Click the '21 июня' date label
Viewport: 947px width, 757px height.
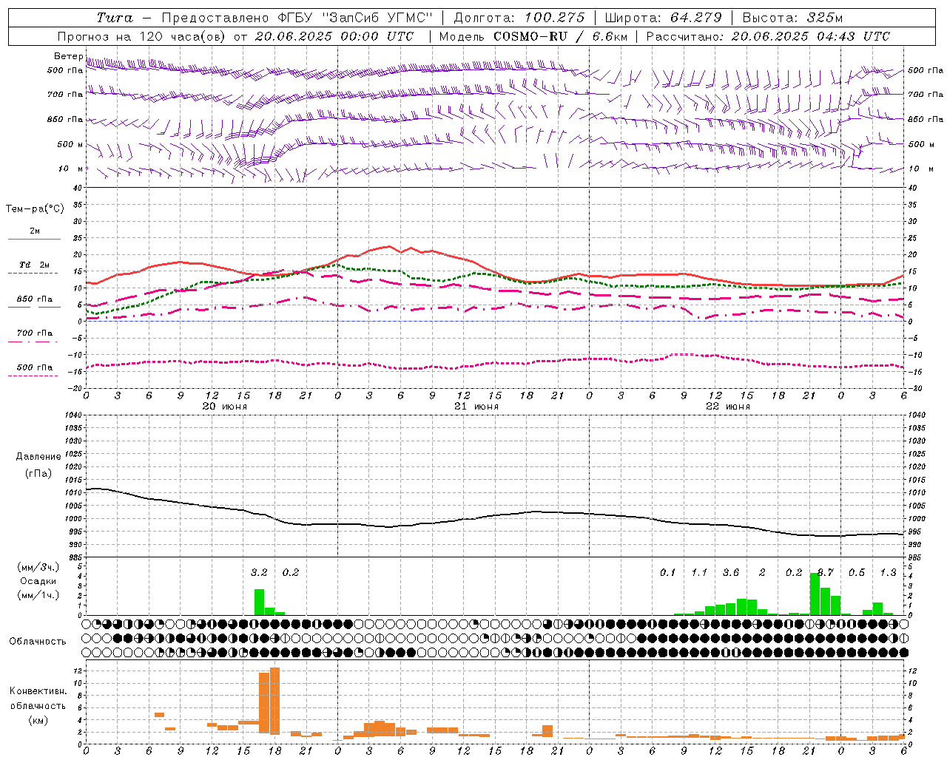pyautogui.click(x=476, y=407)
